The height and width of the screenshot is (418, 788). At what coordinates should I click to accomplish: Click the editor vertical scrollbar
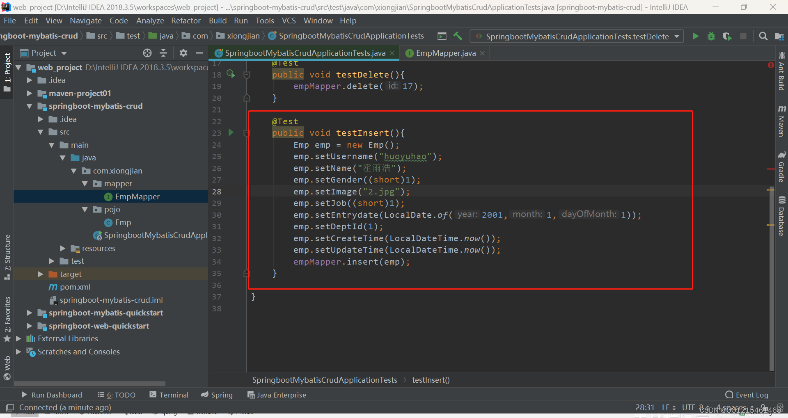(772, 278)
